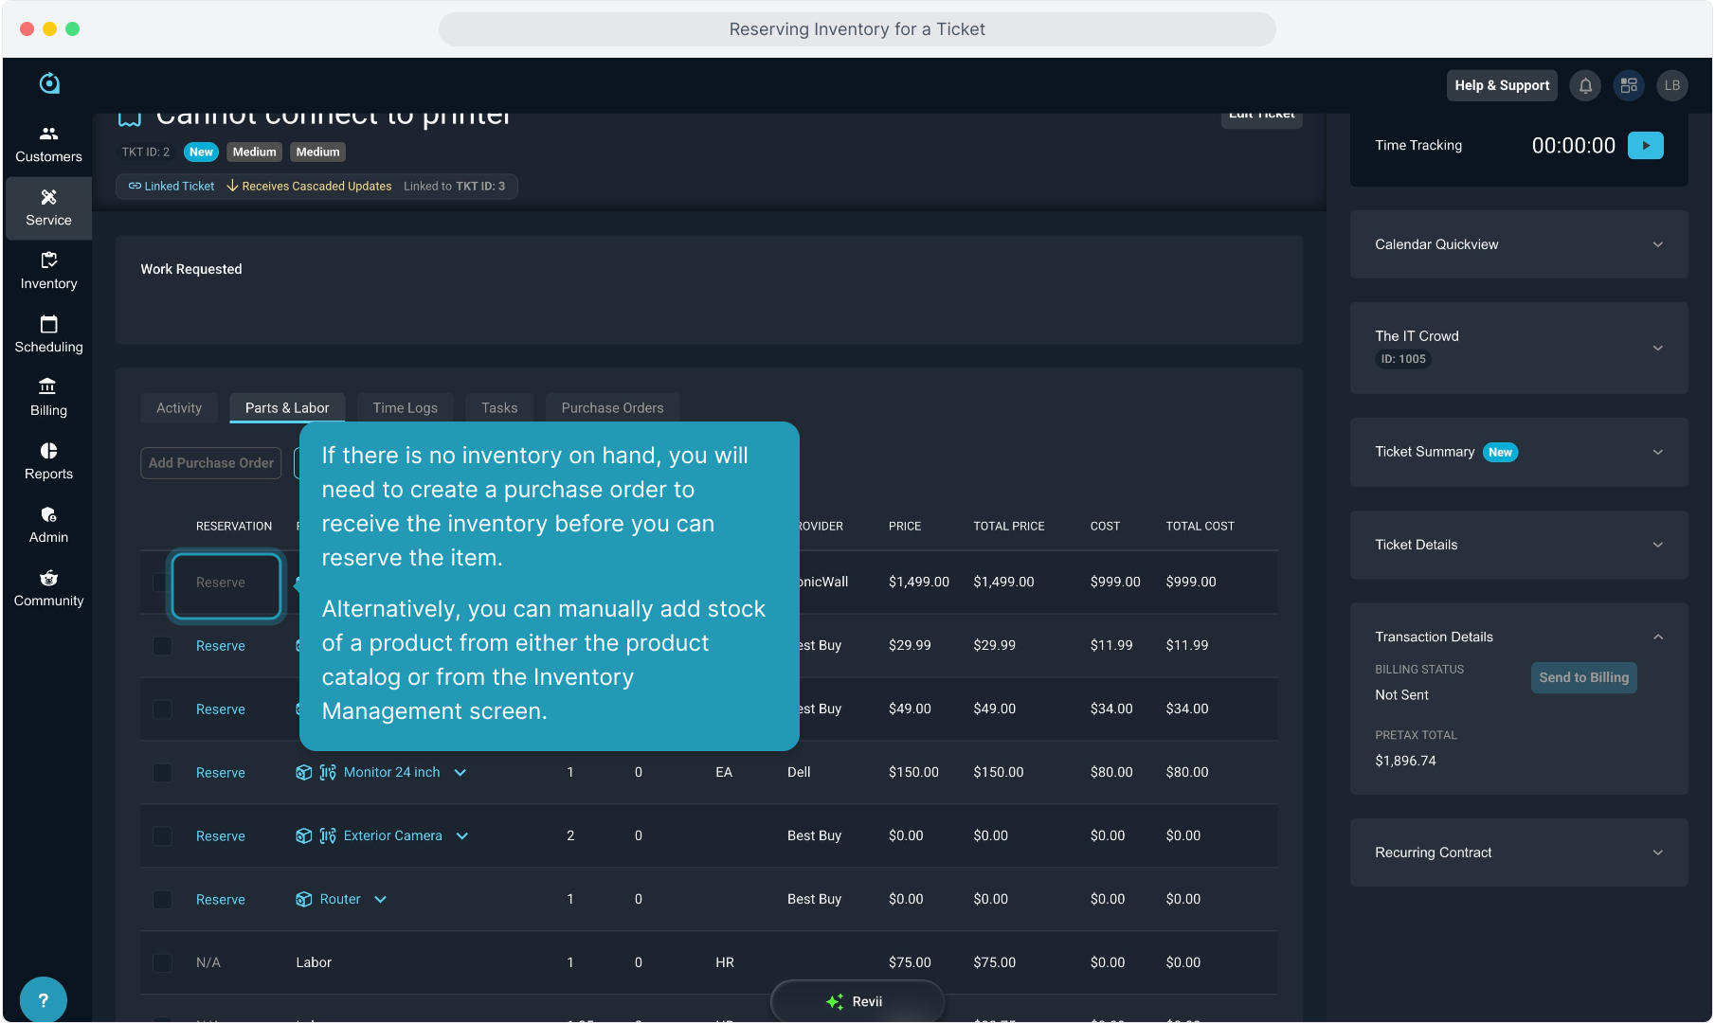
Task: Switch to the Time Logs tab
Action: click(405, 408)
